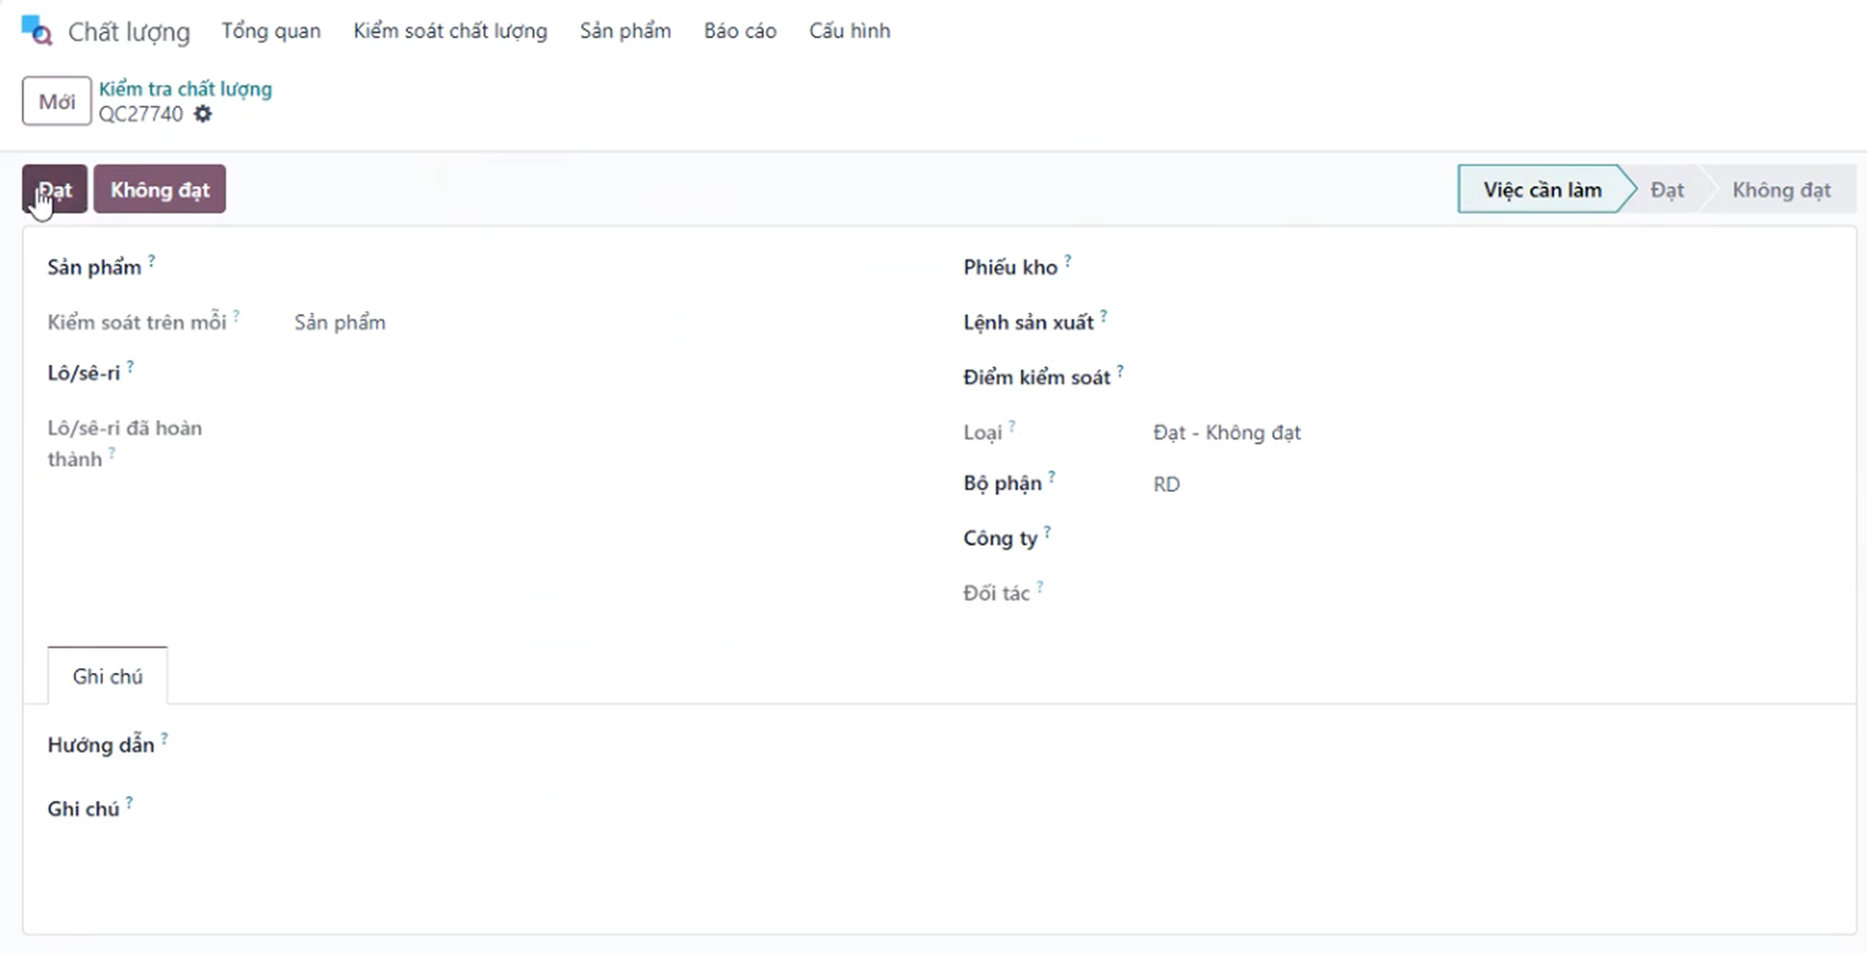Image resolution: width=1867 pixels, height=953 pixels.
Task: Click the help mark beside Lệnh sản xuất
Action: tap(1104, 316)
